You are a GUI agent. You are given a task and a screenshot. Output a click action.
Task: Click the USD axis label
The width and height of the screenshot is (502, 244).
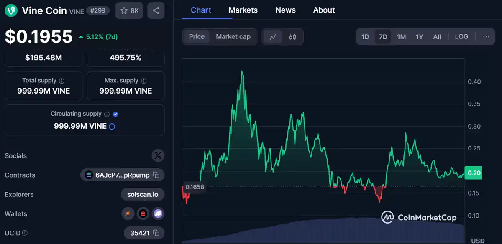478,241
